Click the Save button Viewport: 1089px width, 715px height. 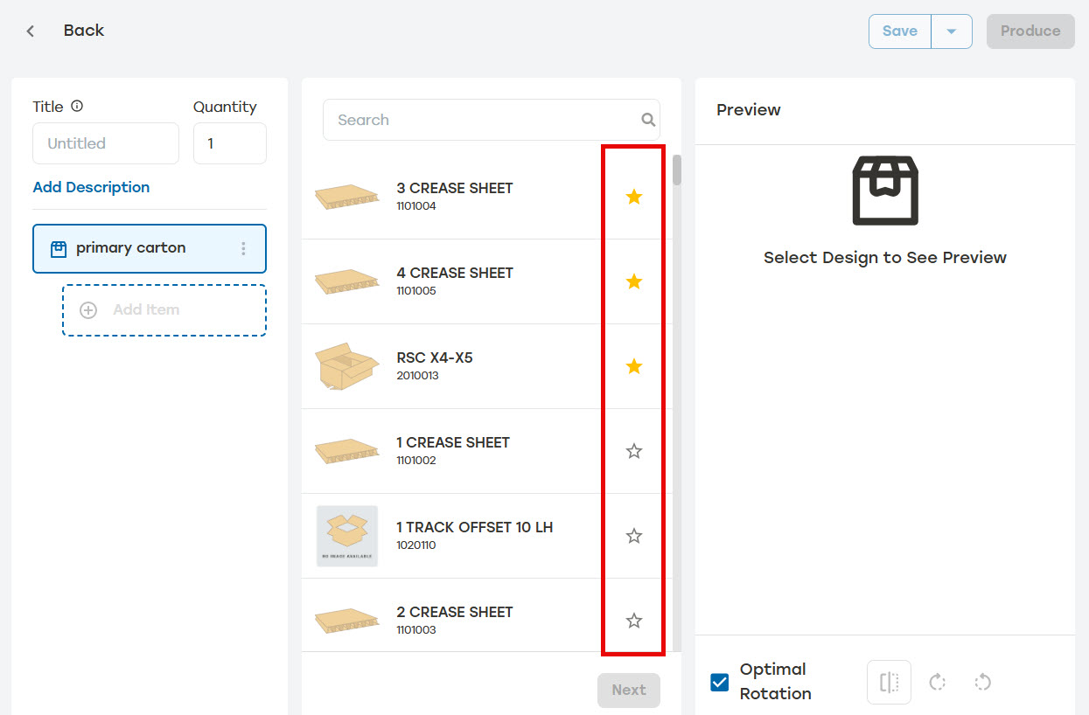click(x=900, y=31)
